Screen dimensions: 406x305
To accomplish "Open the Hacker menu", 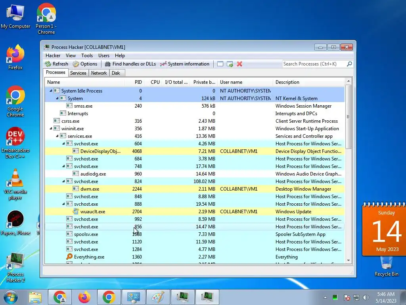I will 53,56.
